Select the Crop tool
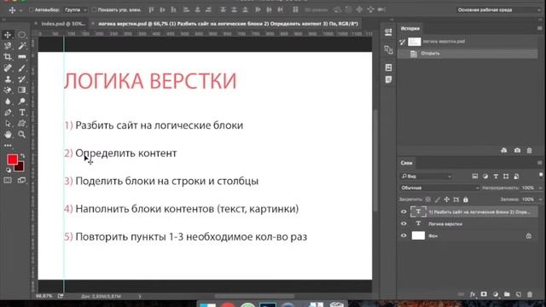The width and height of the screenshot is (546, 307). (8, 57)
